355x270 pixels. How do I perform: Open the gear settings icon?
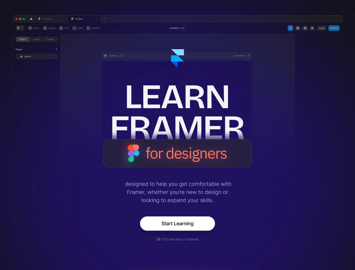305,28
